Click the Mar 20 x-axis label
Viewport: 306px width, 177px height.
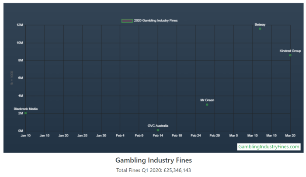[x=290, y=136]
